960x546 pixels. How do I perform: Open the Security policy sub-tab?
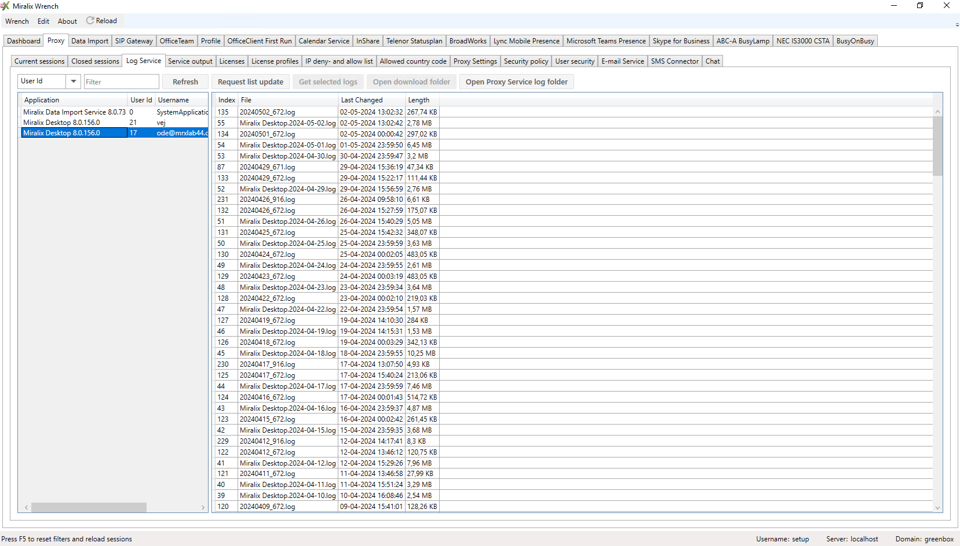pyautogui.click(x=526, y=61)
